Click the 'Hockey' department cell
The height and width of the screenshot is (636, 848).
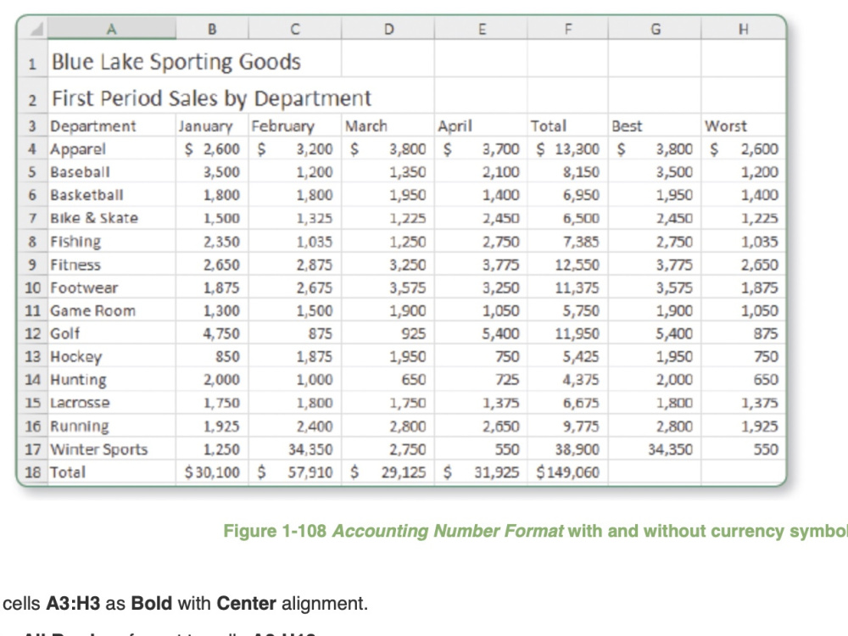pos(111,356)
